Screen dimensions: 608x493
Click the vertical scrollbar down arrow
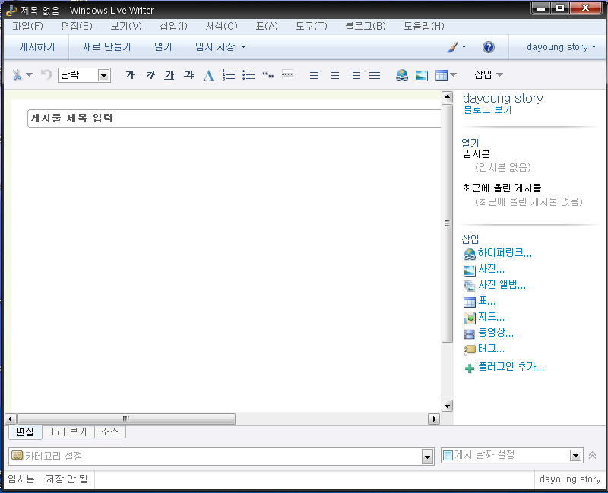click(x=447, y=406)
